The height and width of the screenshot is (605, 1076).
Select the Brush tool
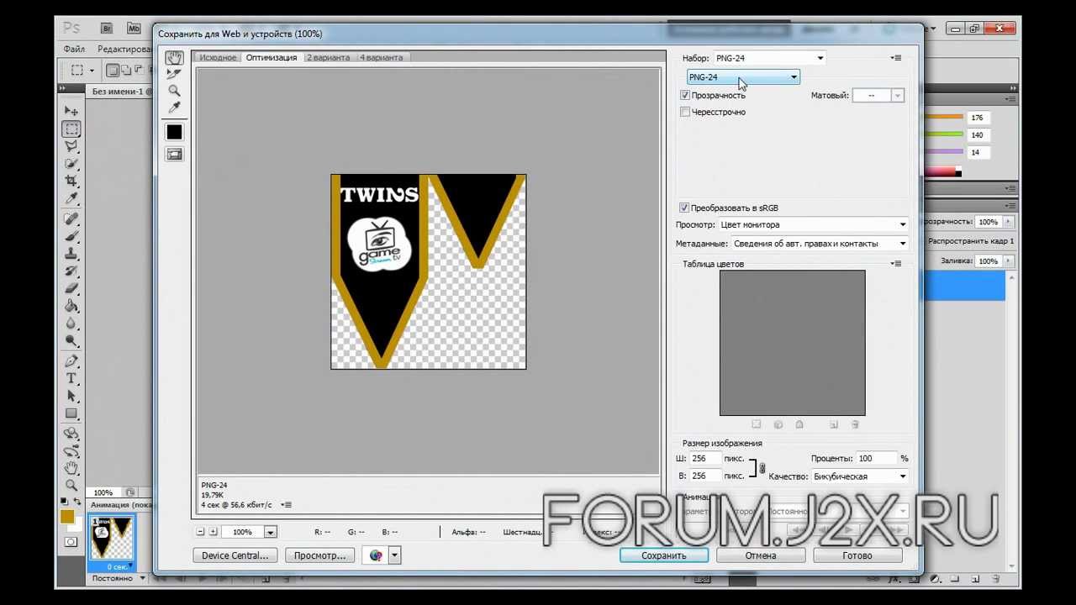71,236
